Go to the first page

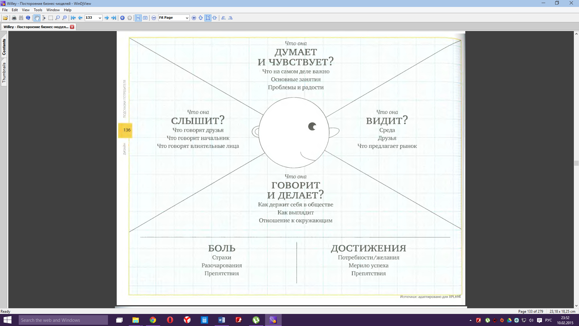click(x=73, y=18)
